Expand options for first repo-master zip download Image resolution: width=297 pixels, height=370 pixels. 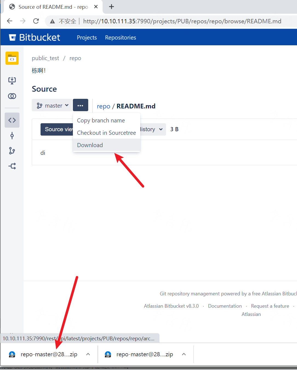(x=88, y=354)
